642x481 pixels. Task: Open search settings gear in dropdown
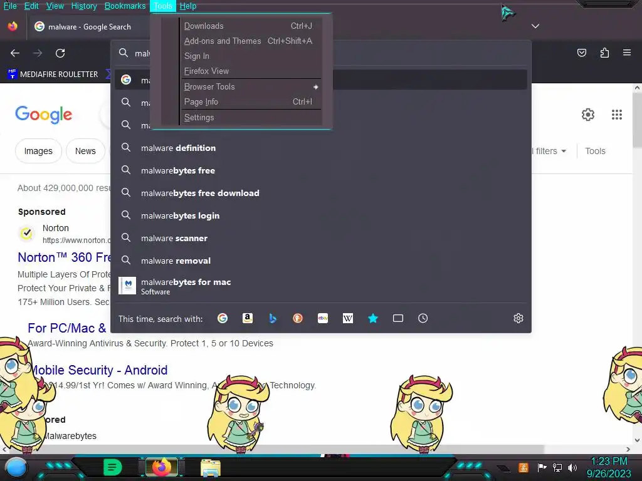[518, 318]
